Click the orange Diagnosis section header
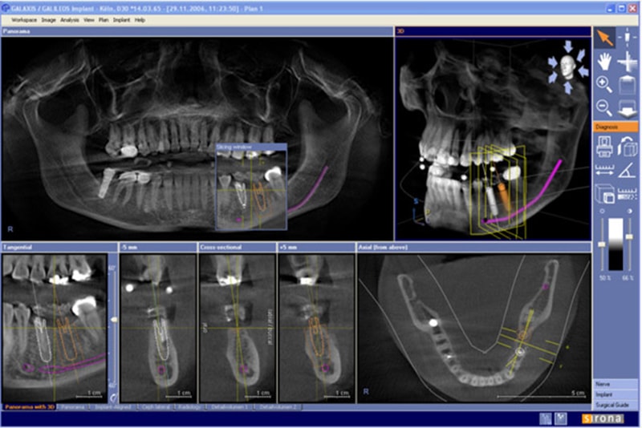Viewport: 642px width, 428px height. pyautogui.click(x=616, y=127)
